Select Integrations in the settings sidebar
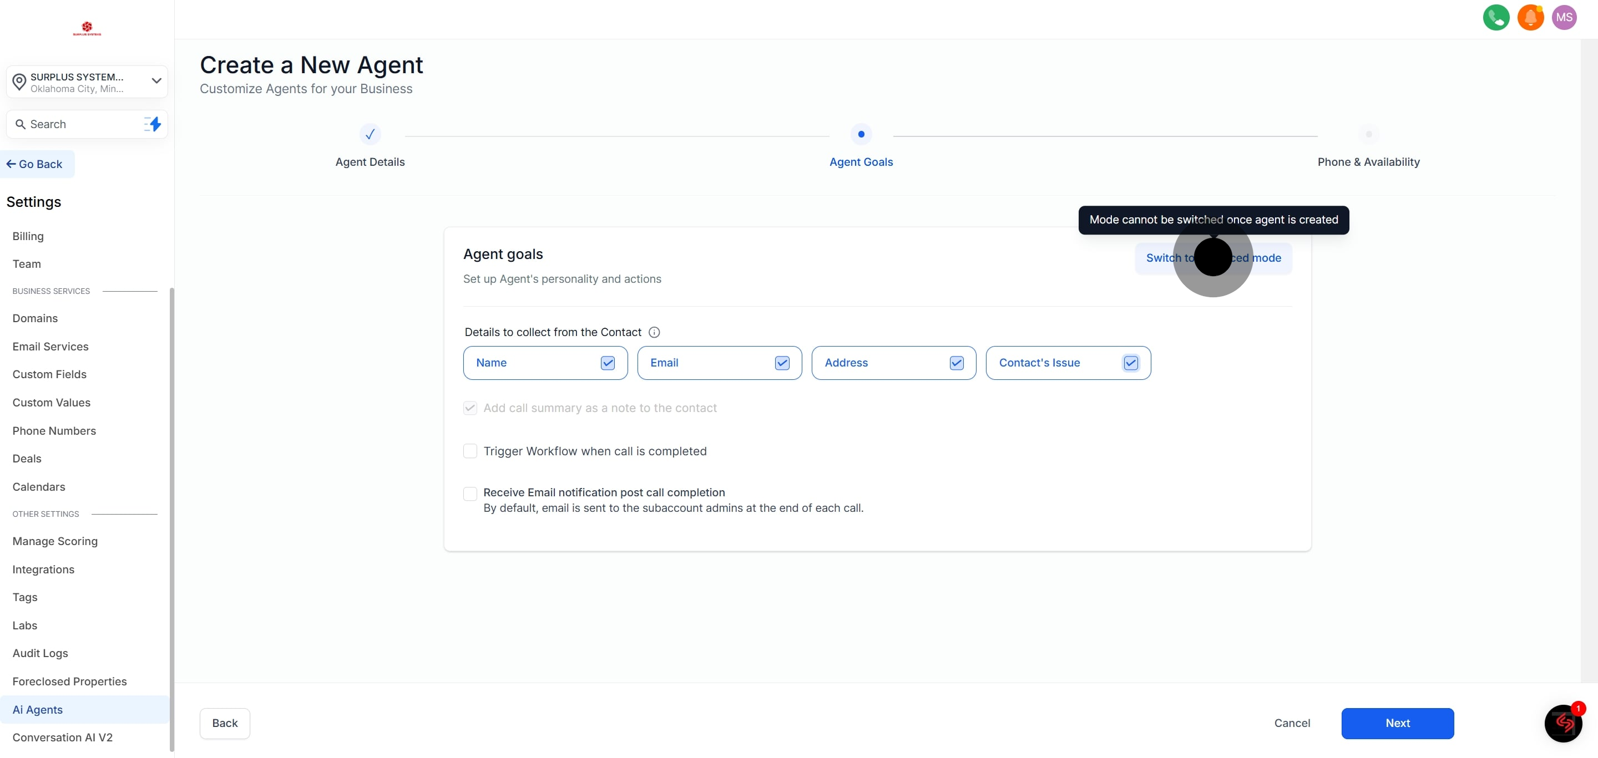The image size is (1598, 758). (43, 569)
